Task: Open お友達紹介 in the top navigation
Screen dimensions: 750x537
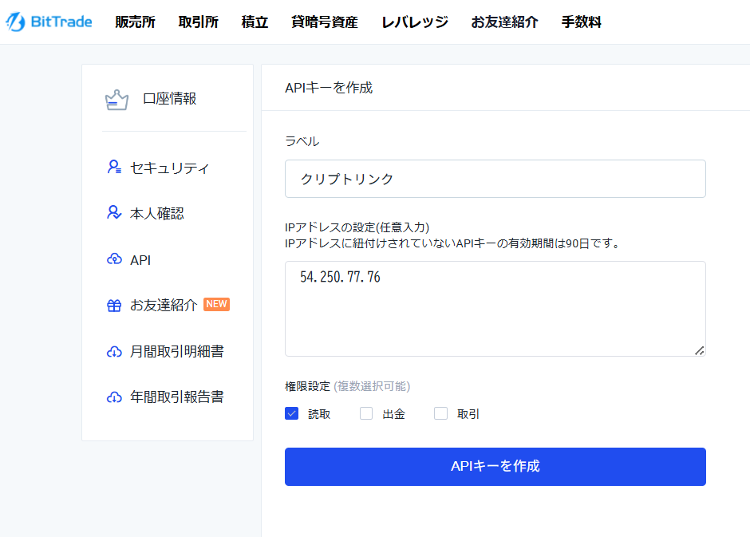Action: 504,22
